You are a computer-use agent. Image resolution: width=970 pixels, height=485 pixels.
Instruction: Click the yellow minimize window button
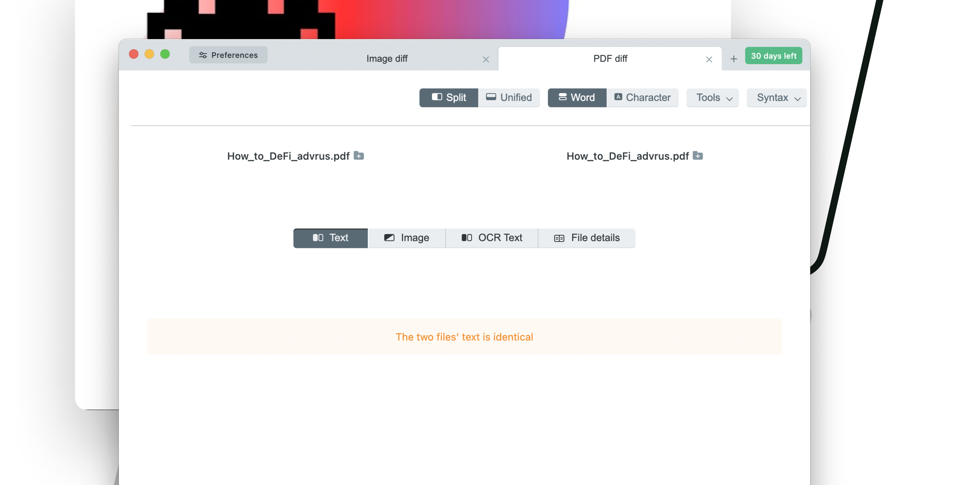click(x=149, y=54)
